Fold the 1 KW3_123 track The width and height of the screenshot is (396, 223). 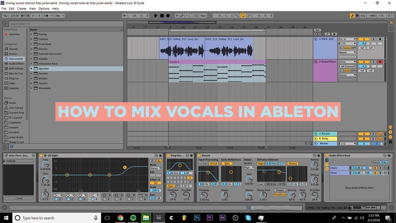click(x=316, y=39)
